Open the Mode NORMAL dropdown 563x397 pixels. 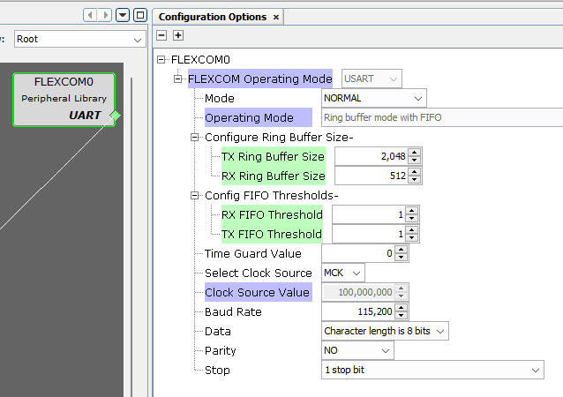click(417, 99)
